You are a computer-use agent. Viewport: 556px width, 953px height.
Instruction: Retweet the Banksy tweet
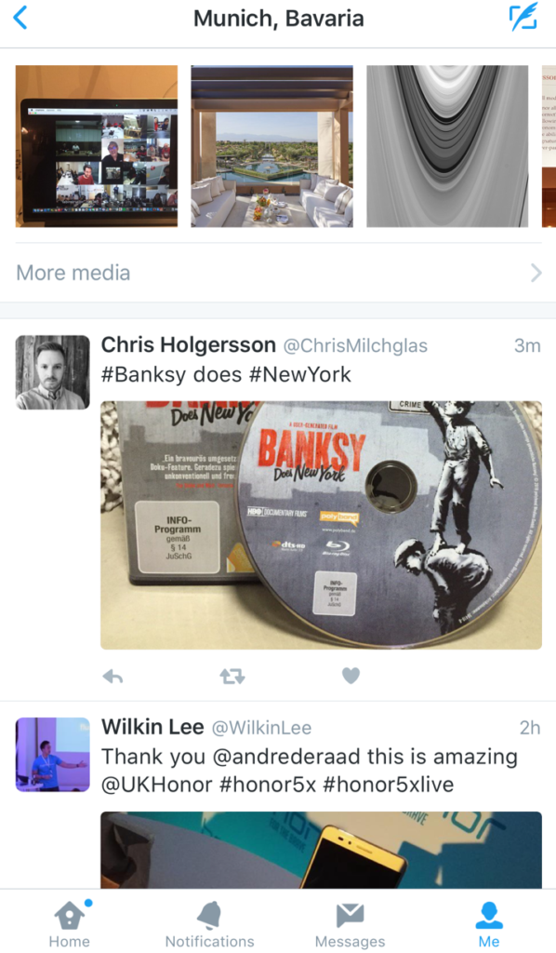click(x=232, y=676)
